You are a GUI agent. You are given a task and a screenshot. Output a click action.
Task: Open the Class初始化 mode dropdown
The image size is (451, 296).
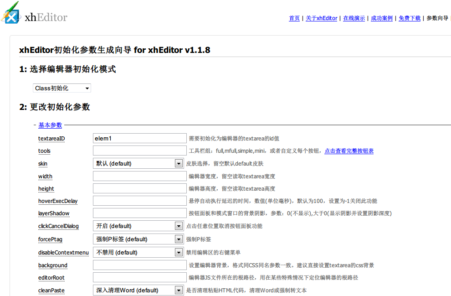coord(62,88)
